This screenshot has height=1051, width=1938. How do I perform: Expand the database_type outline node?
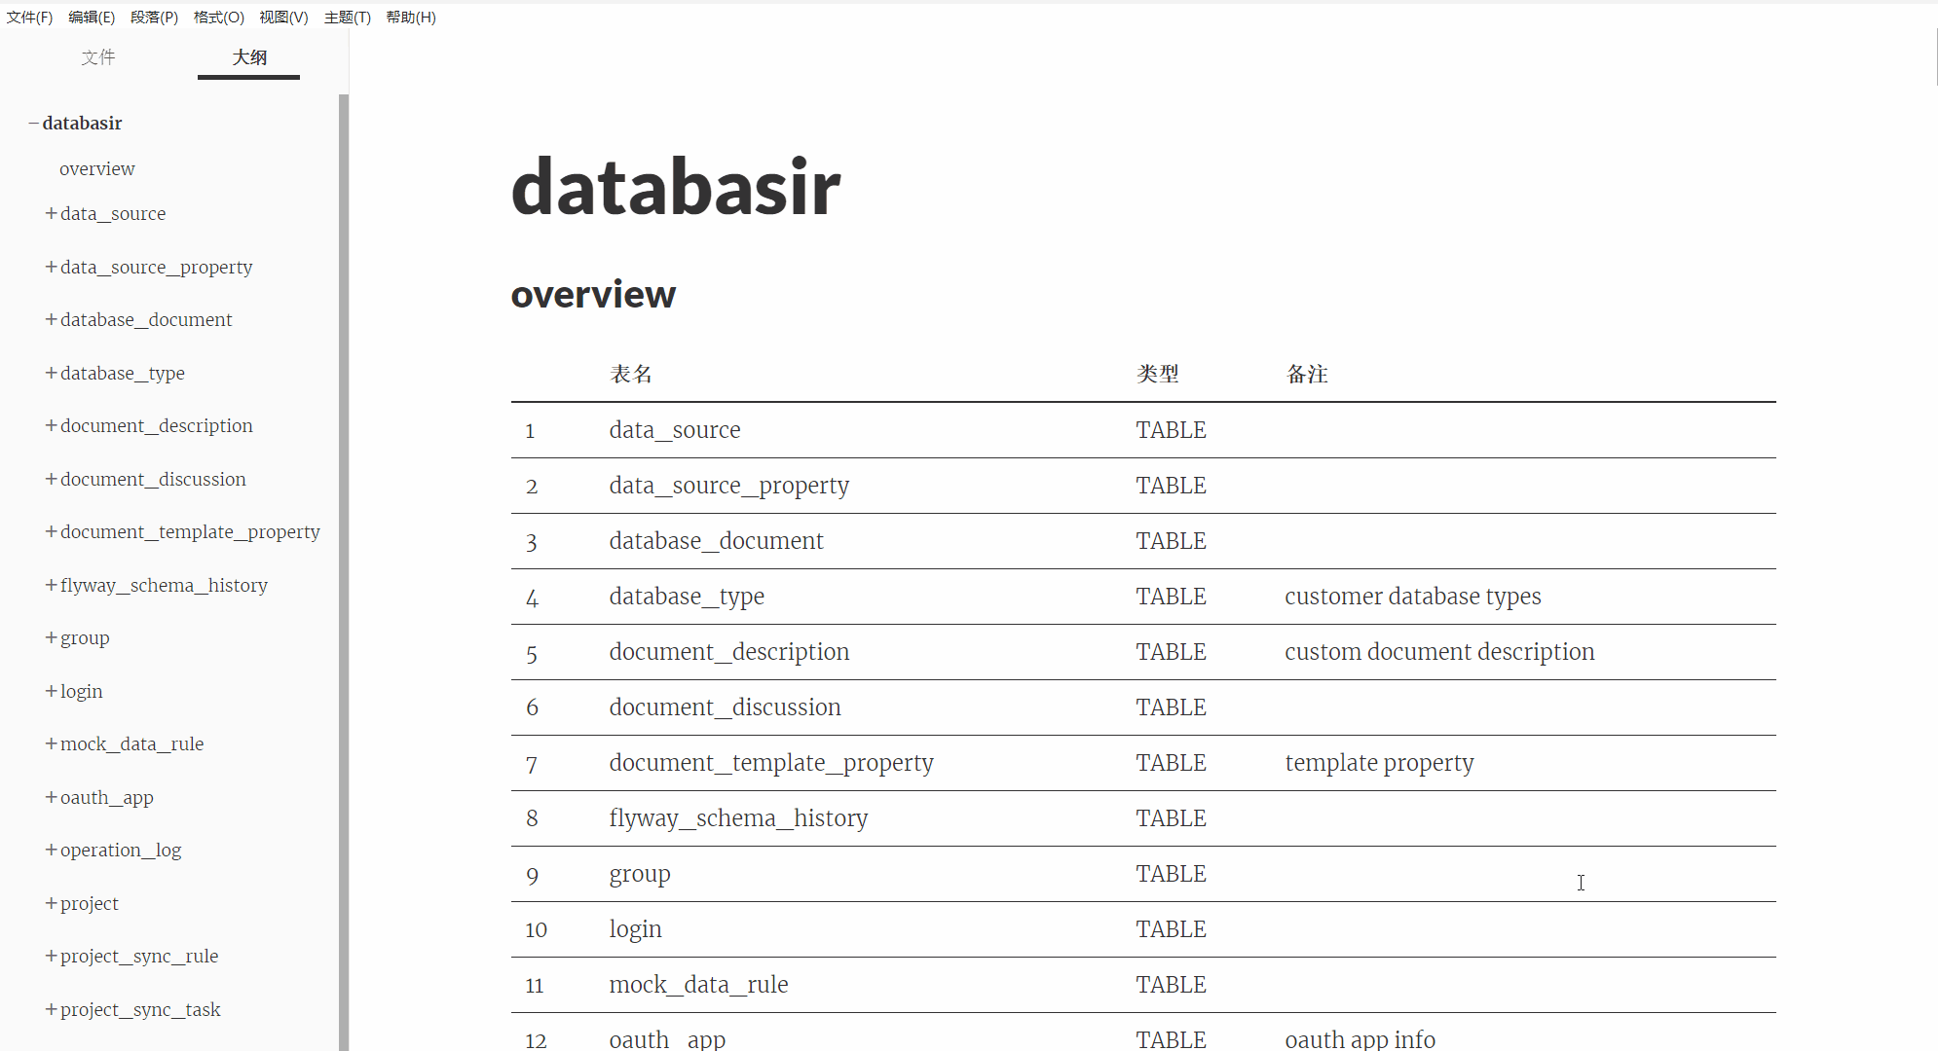click(50, 373)
